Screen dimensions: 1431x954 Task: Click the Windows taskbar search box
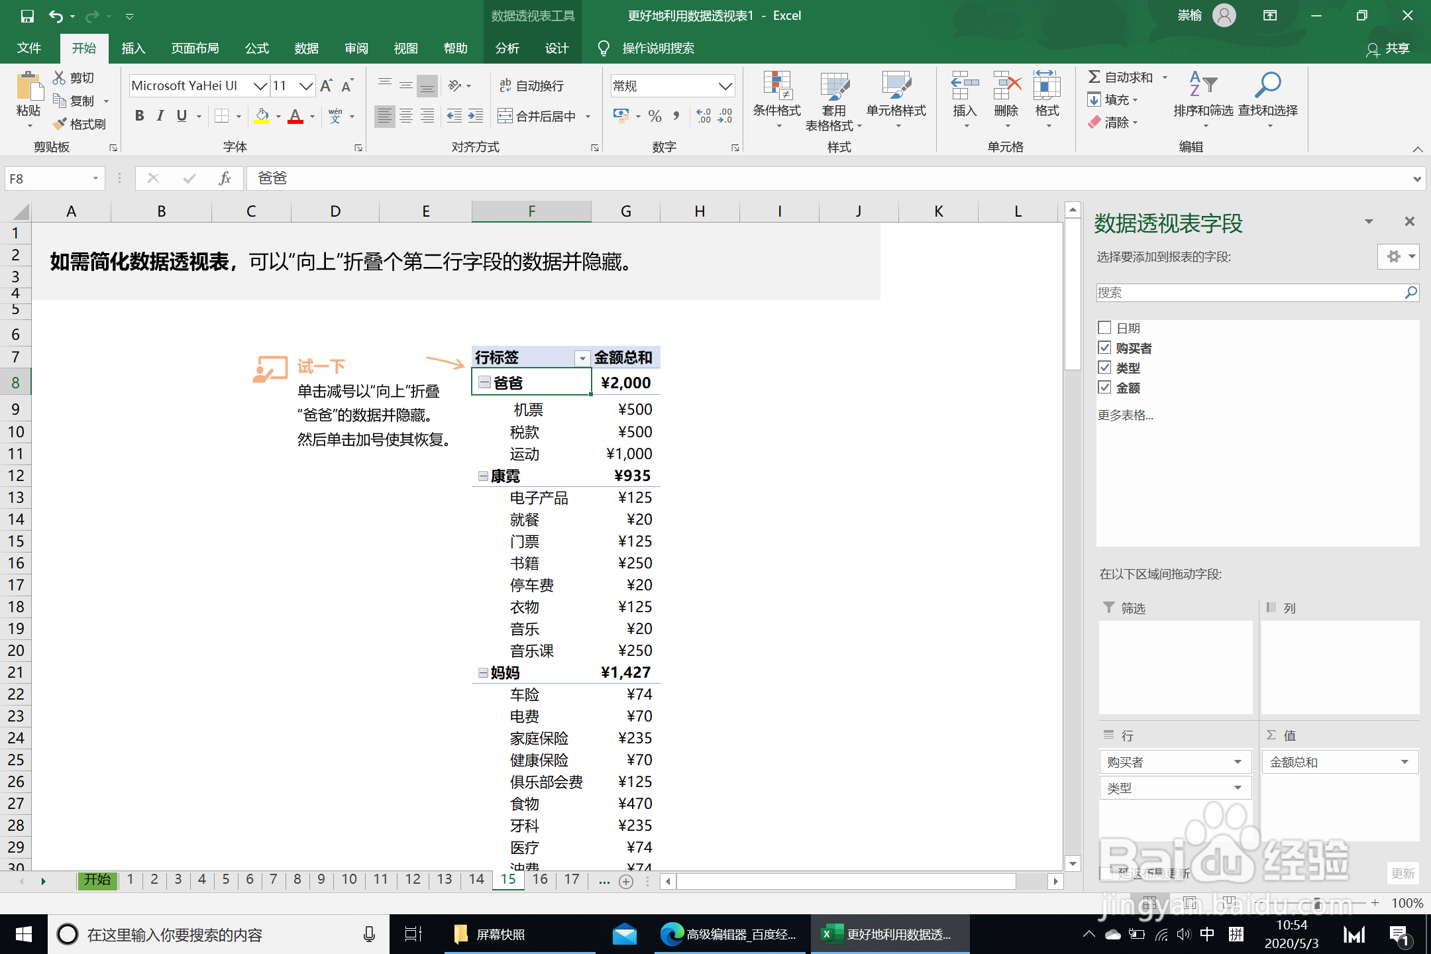click(219, 934)
